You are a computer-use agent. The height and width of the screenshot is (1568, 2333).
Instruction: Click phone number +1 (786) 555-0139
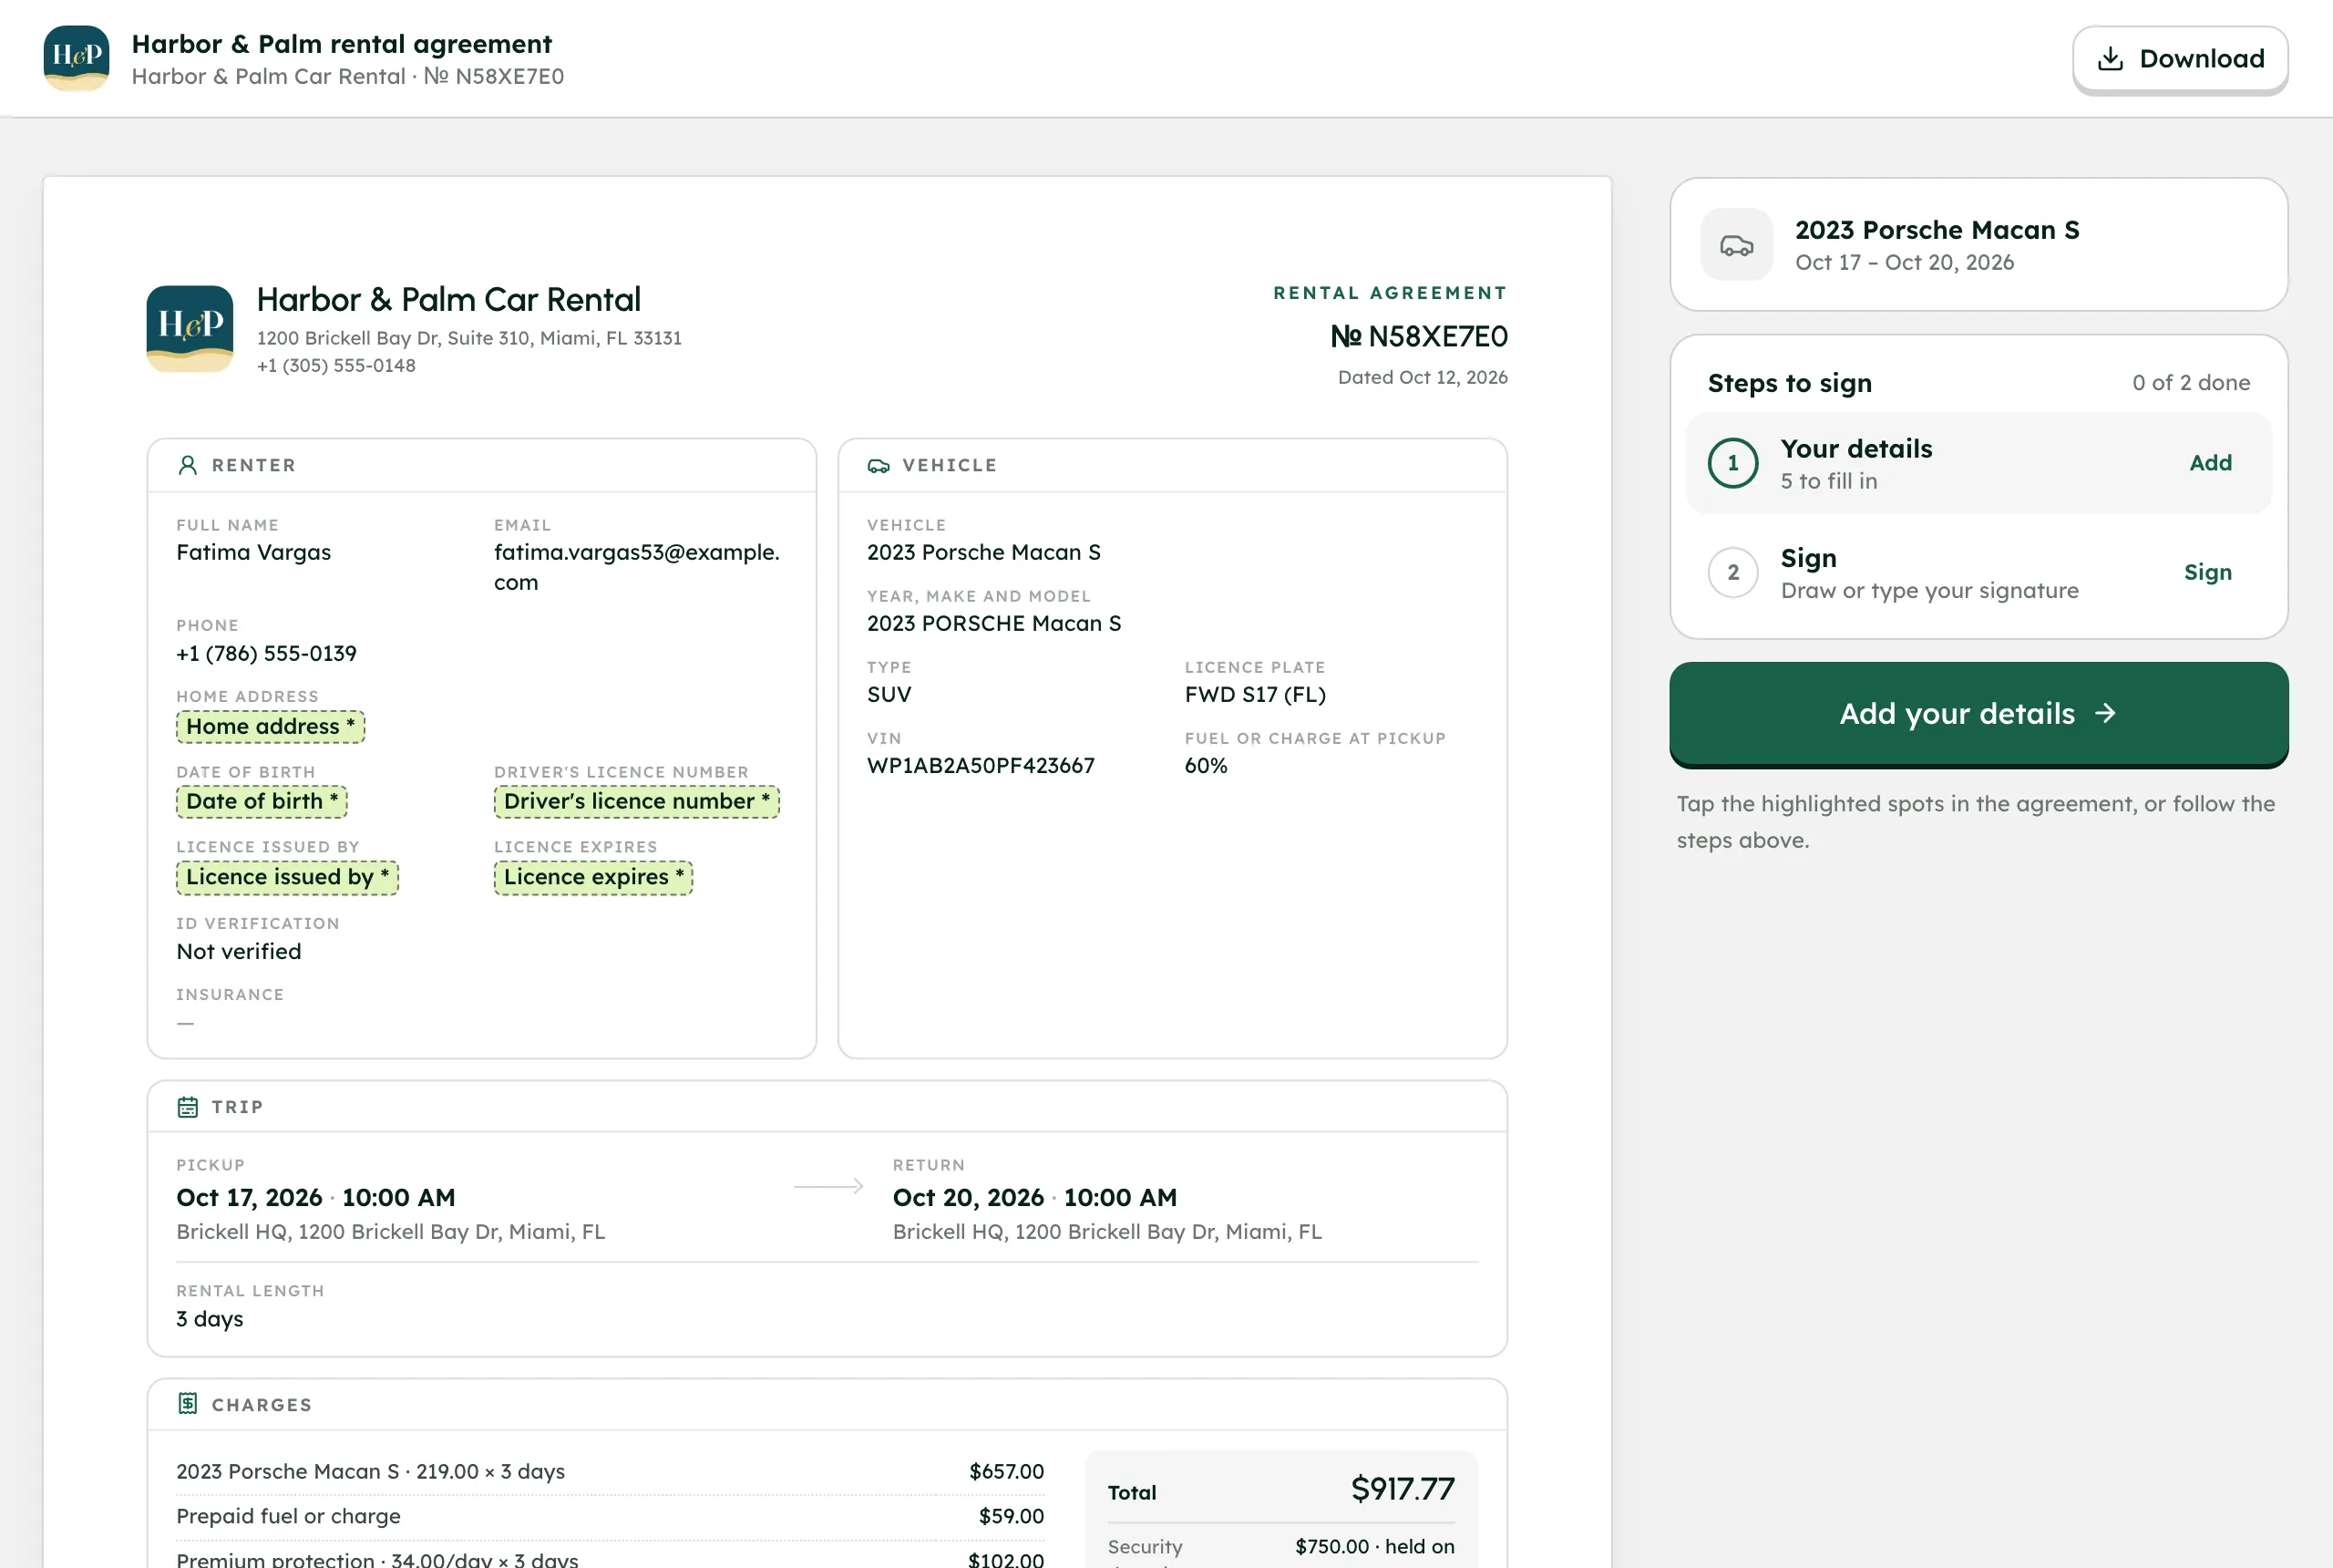tap(266, 654)
